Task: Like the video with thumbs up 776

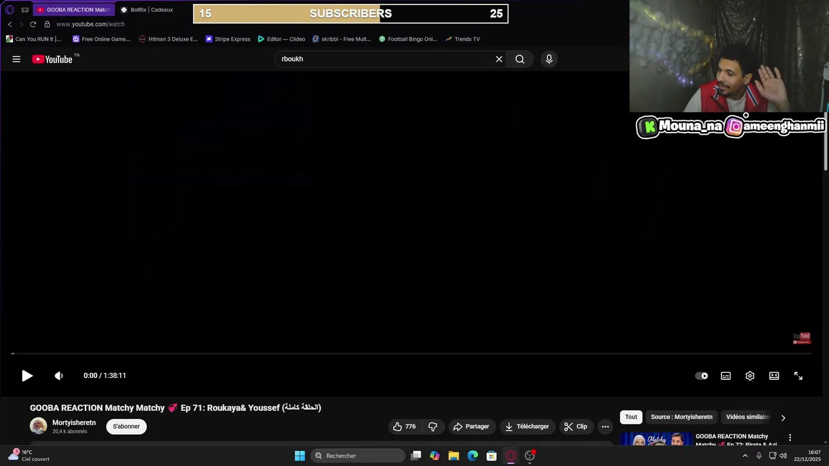Action: pos(404,427)
